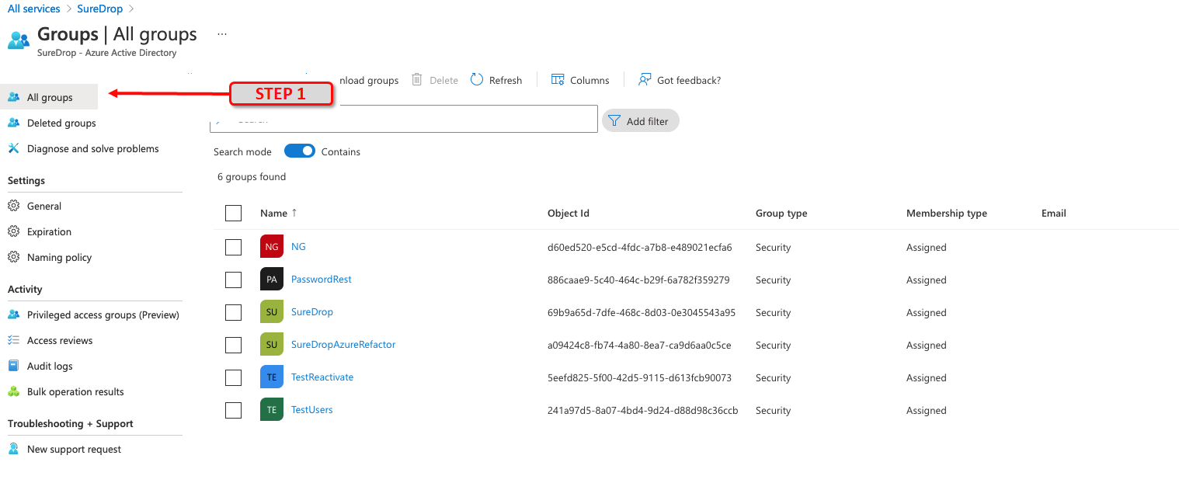
Task: Click the New support request person icon
Action: click(x=13, y=449)
